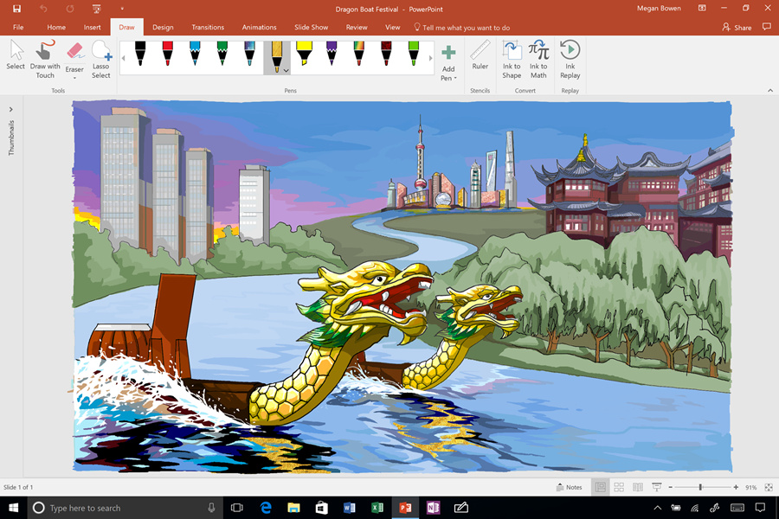
Task: Switch to the Animations tab
Action: pos(259,27)
